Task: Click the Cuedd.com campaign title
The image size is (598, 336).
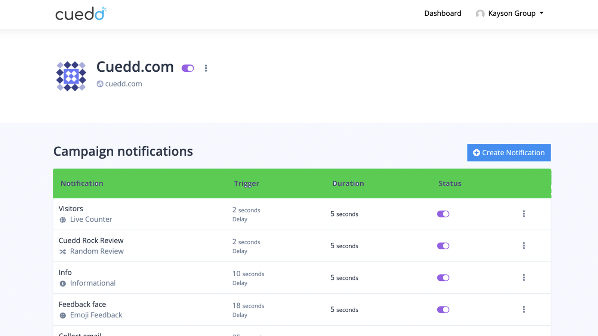Action: [135, 67]
